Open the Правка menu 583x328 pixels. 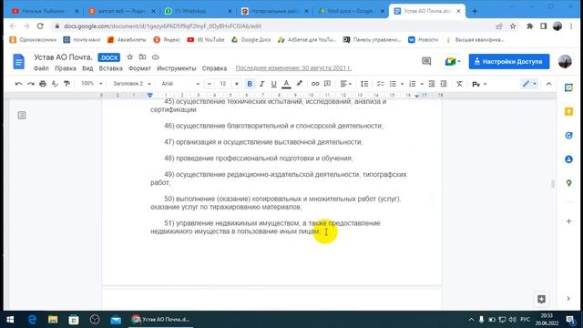[66, 68]
